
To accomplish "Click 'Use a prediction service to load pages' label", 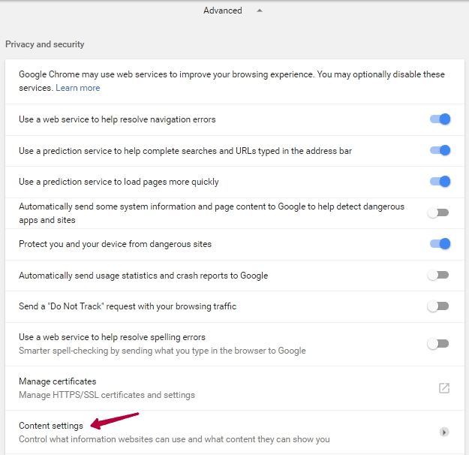I will (x=119, y=182).
